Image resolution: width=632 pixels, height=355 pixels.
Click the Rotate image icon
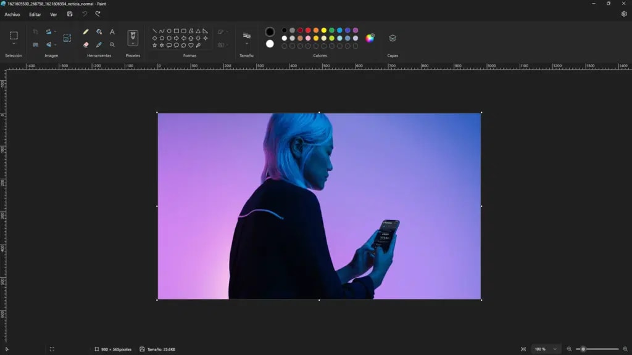(48, 31)
